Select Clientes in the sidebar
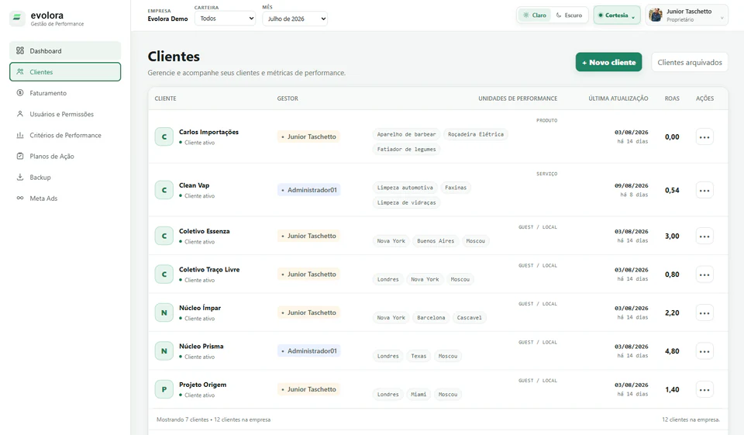 (65, 71)
